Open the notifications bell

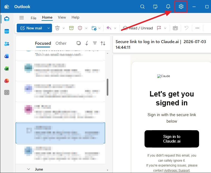point(168,6)
